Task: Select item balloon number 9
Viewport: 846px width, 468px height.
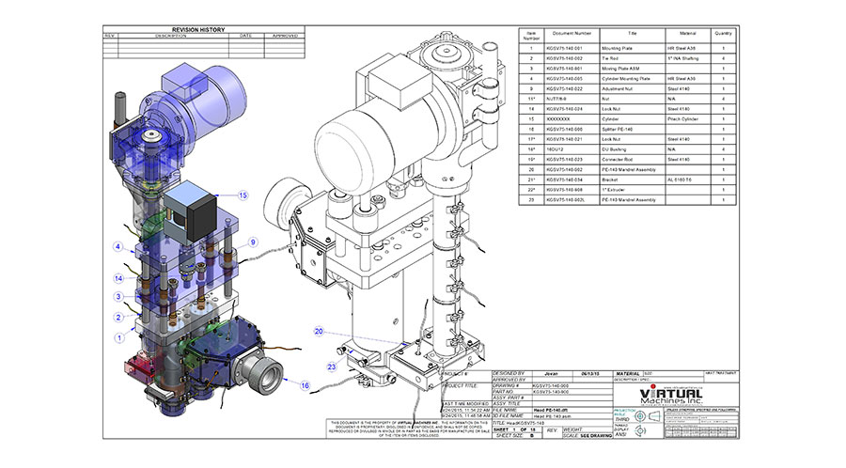Action: [253, 242]
